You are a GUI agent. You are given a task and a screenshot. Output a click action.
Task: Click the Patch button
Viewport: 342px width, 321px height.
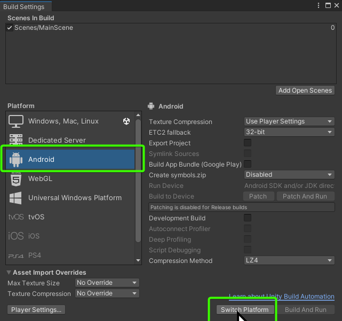(258, 196)
